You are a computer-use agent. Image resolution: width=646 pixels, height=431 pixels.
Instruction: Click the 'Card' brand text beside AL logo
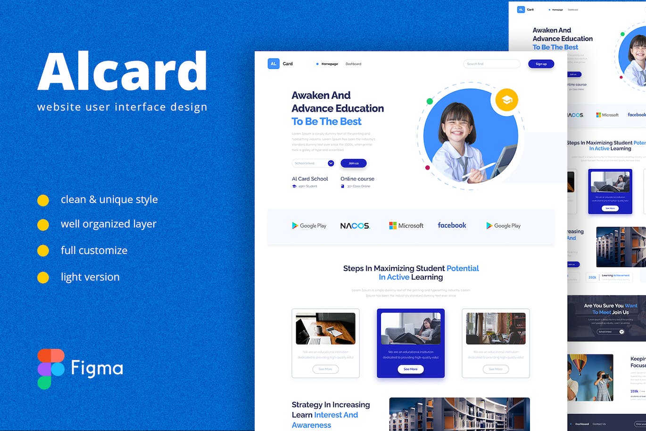[x=288, y=64]
